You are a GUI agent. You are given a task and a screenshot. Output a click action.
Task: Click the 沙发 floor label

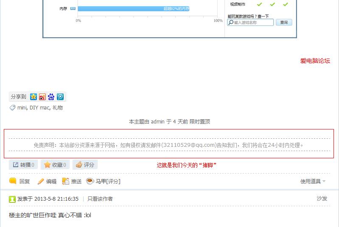click(322, 199)
